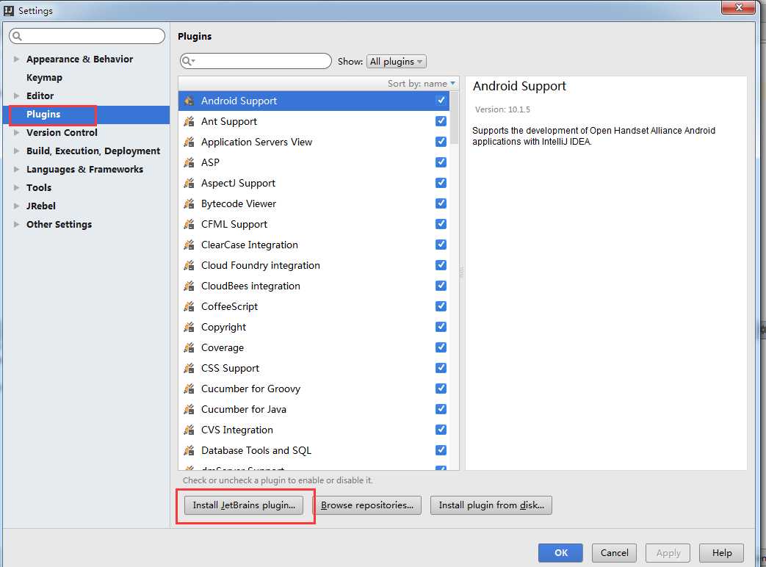
Task: Click the Database Tools and SQL plugin icon
Action: [189, 450]
